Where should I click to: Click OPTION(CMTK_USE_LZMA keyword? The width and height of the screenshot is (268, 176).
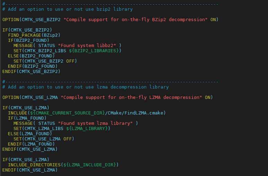30,98
